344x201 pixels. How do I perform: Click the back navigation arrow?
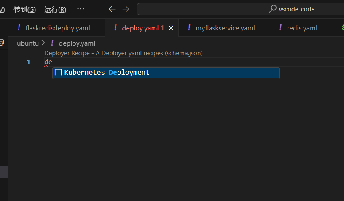point(112,9)
